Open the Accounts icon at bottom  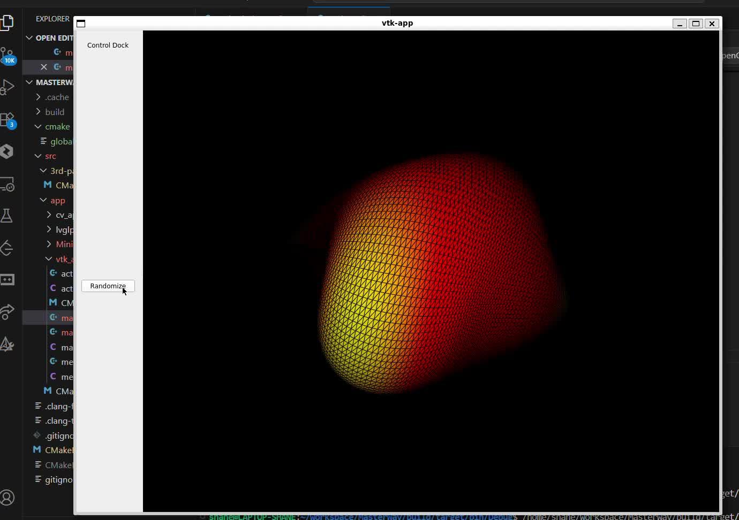click(7, 498)
